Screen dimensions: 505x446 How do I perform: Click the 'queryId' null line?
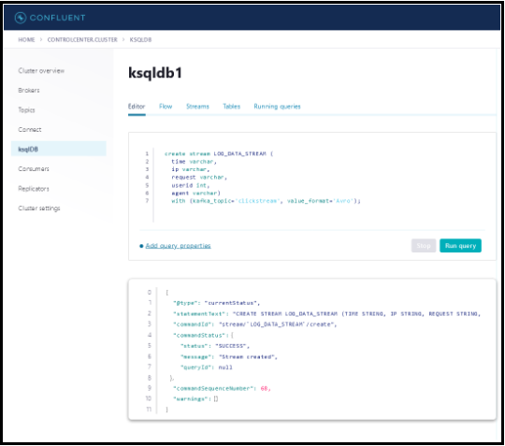click(207, 367)
